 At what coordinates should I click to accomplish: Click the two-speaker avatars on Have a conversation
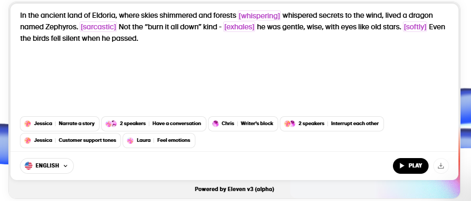[x=111, y=124]
